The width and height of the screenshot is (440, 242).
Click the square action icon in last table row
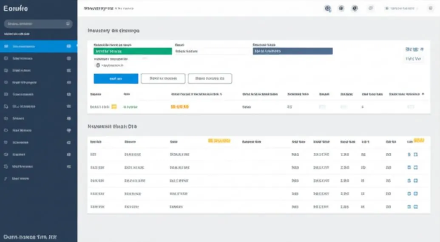point(416,207)
